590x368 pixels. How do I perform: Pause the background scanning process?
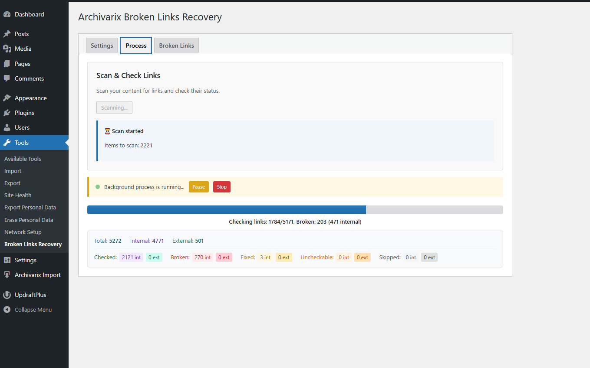click(x=198, y=186)
